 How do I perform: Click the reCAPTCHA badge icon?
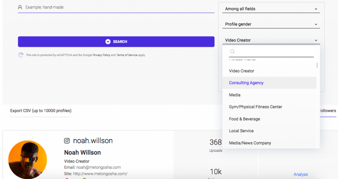coord(21,55)
